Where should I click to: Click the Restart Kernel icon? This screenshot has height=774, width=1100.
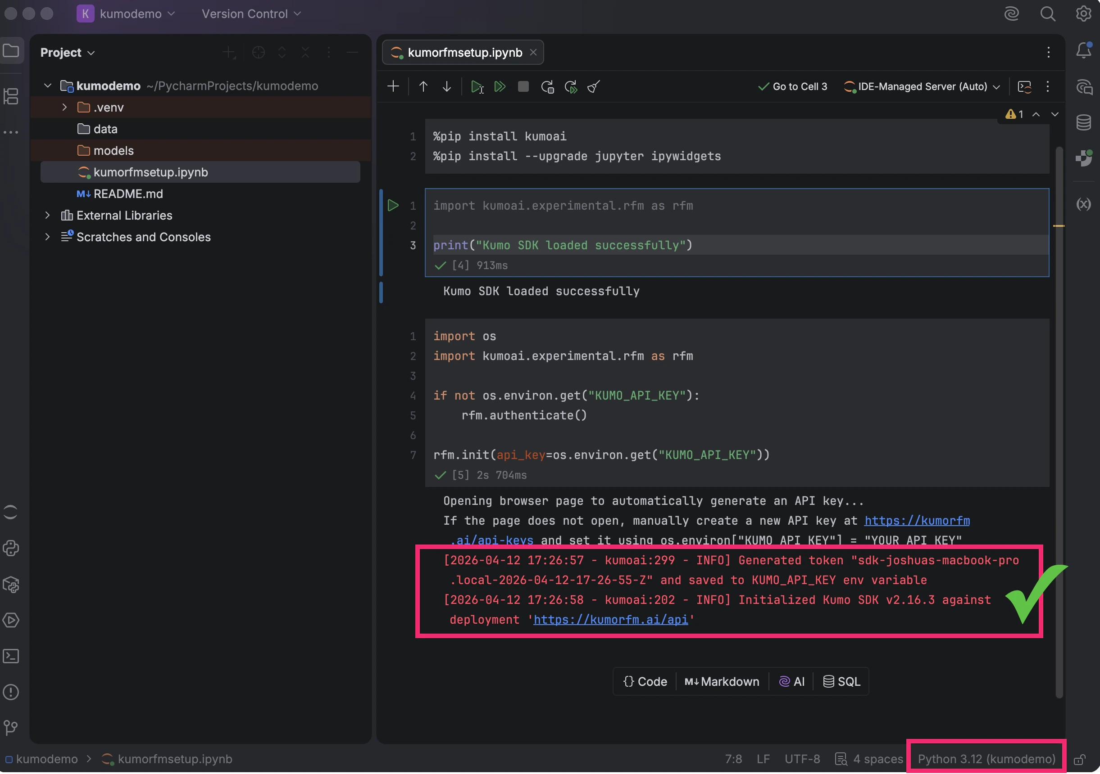tap(547, 87)
